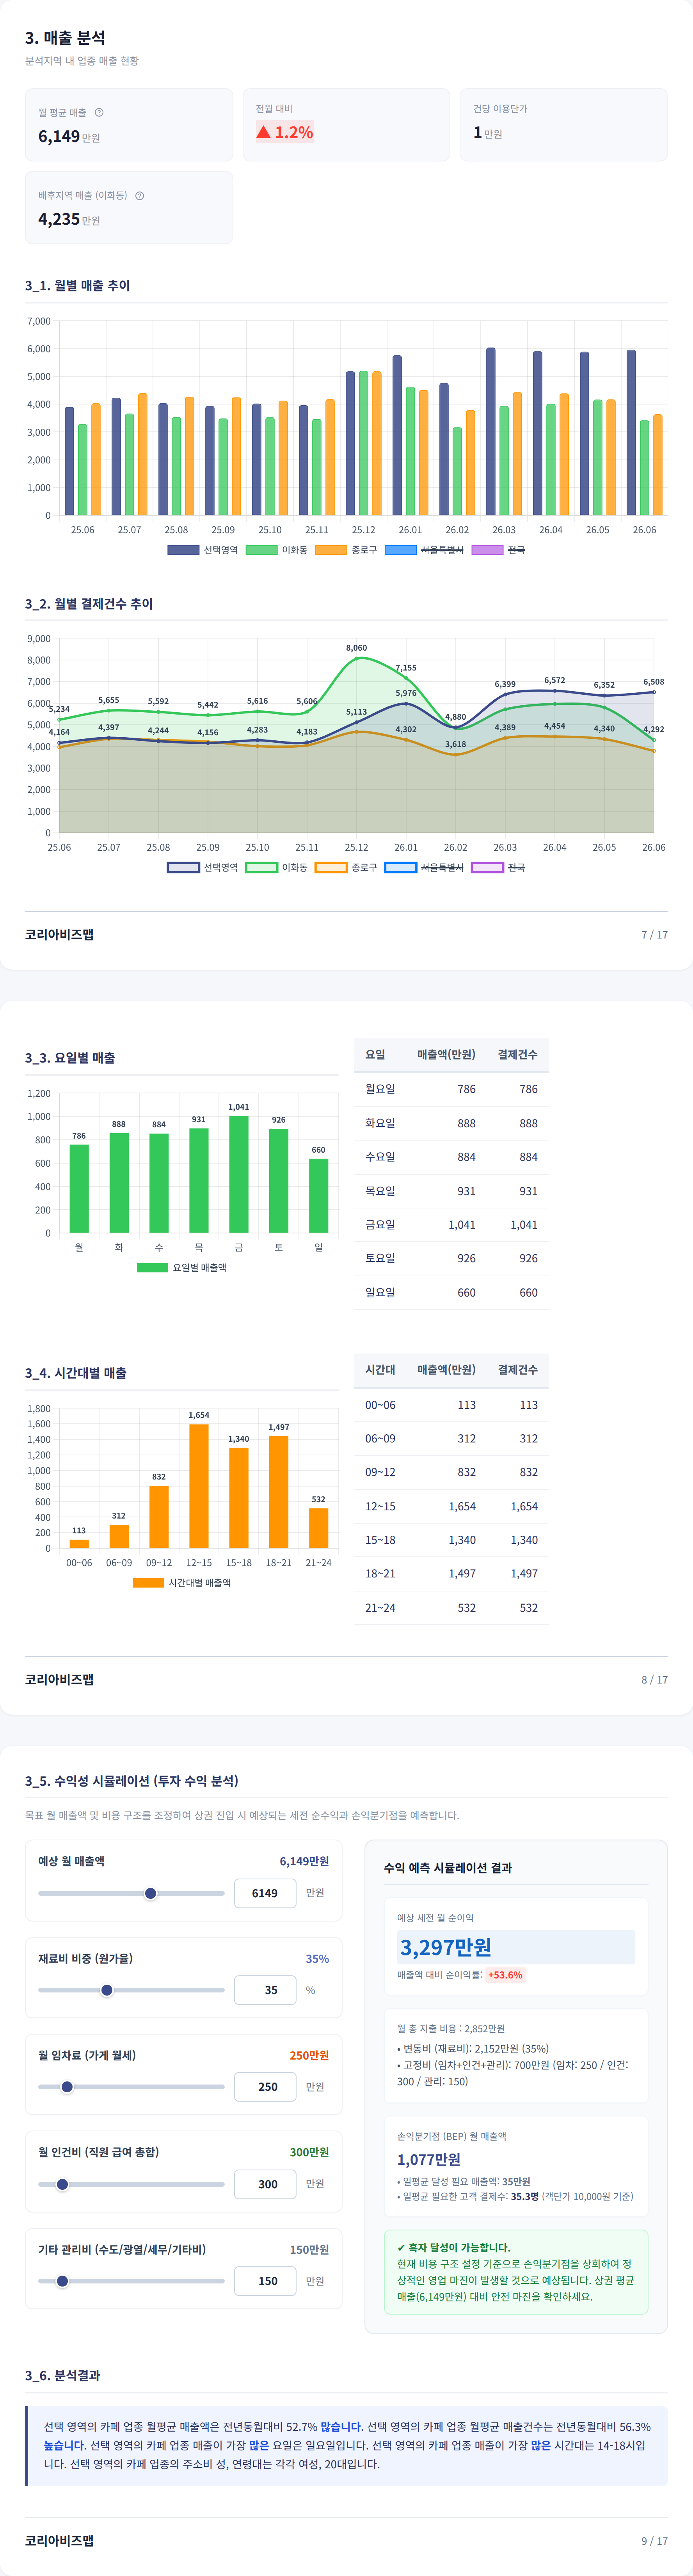This screenshot has height=2576, width=693.
Task: Click the 8,060 peak point in 결제건수 chart
Action: coord(357,658)
